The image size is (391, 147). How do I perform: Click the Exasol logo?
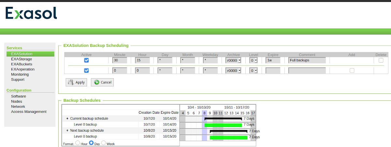pyautogui.click(x=31, y=13)
